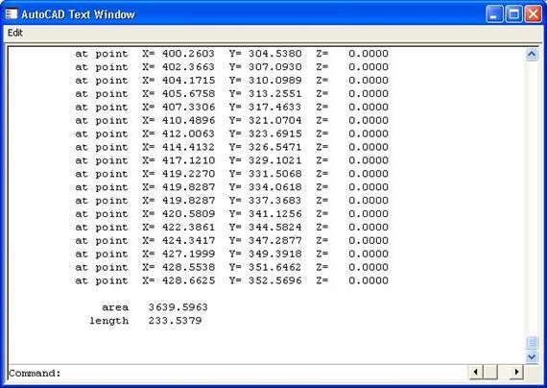Maximize the AutoCAD Text Window
Image resolution: width=547 pixels, height=388 pixels.
[513, 14]
